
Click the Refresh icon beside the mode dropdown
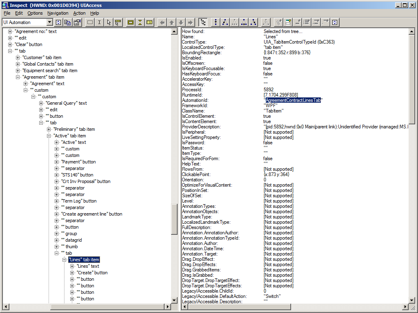click(x=58, y=22)
